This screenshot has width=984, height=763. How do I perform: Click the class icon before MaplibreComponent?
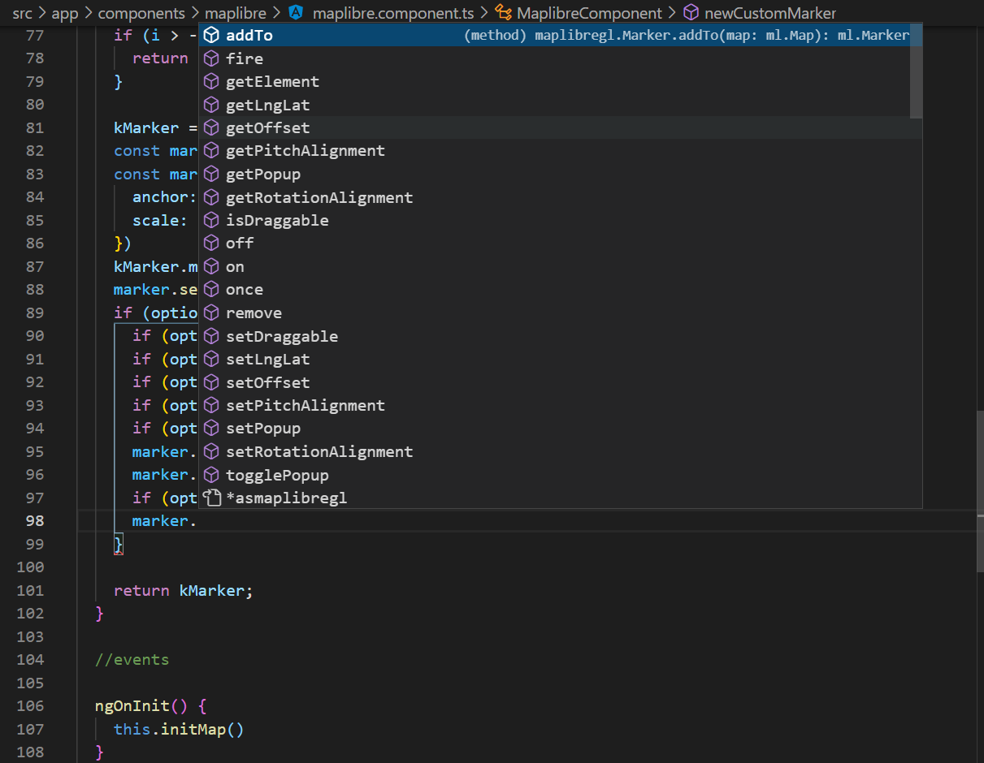(504, 12)
